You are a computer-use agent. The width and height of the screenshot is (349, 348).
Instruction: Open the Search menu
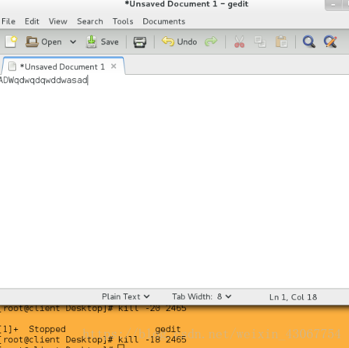tap(90, 22)
